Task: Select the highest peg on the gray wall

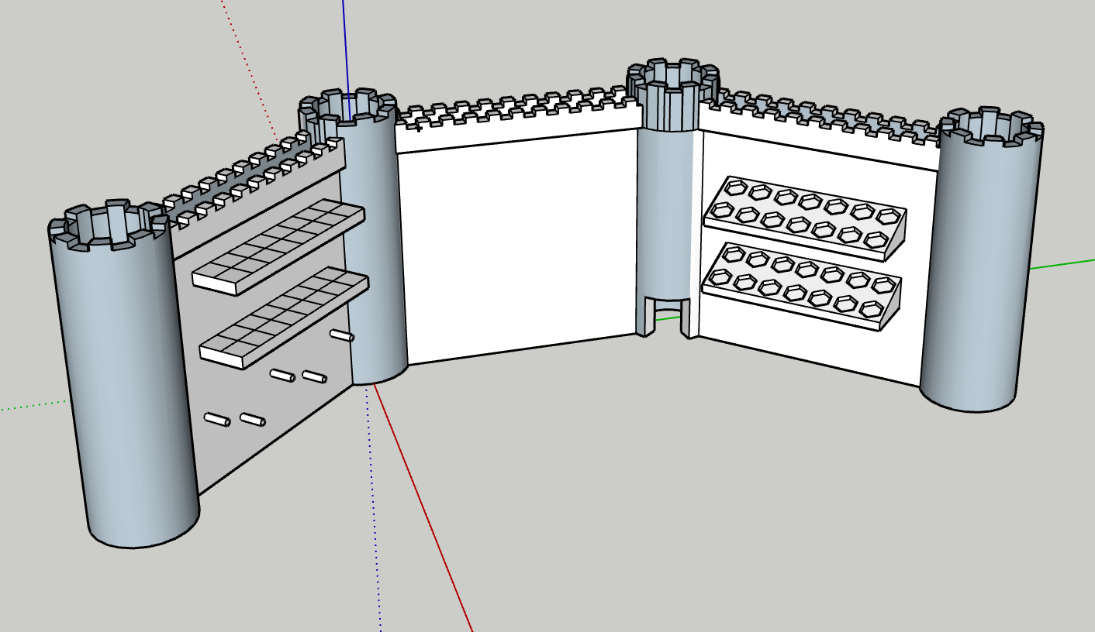Action: click(x=342, y=335)
